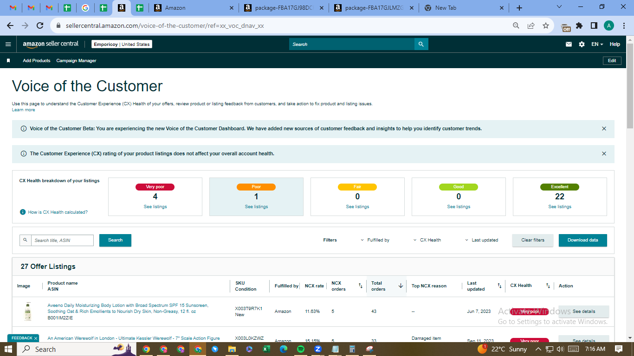Click See listings under Poor

click(x=256, y=207)
